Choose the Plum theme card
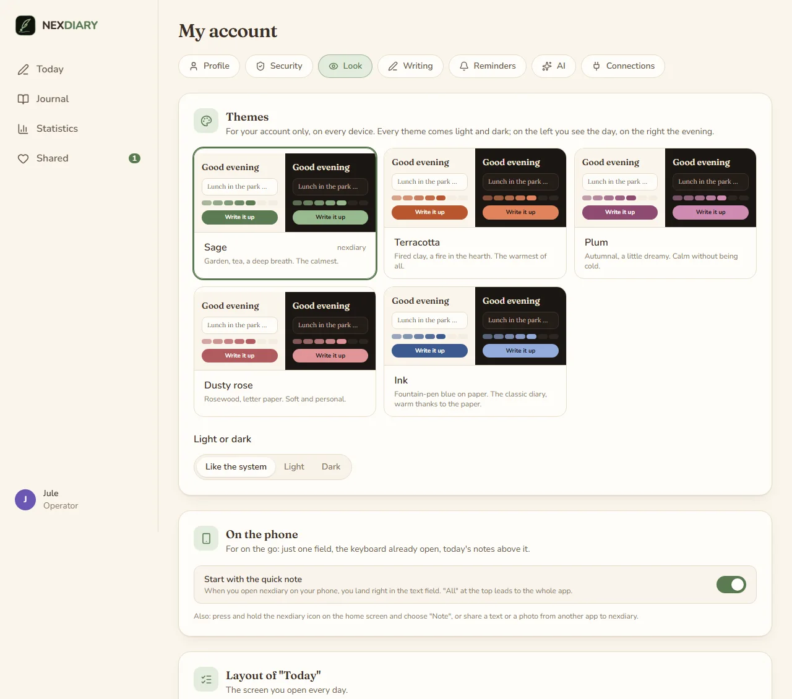The image size is (792, 699). (x=665, y=213)
